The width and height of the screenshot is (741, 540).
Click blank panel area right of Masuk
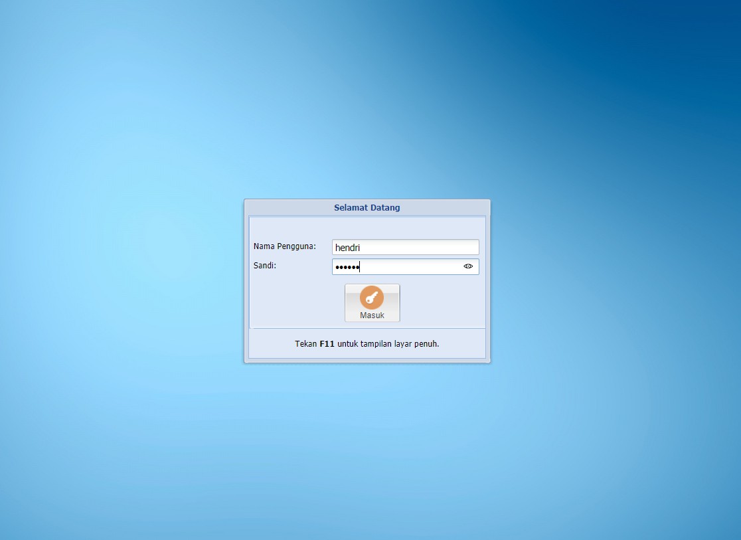point(442,303)
